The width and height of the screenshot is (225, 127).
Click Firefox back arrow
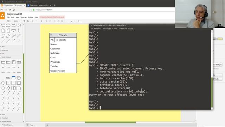[2, 10]
